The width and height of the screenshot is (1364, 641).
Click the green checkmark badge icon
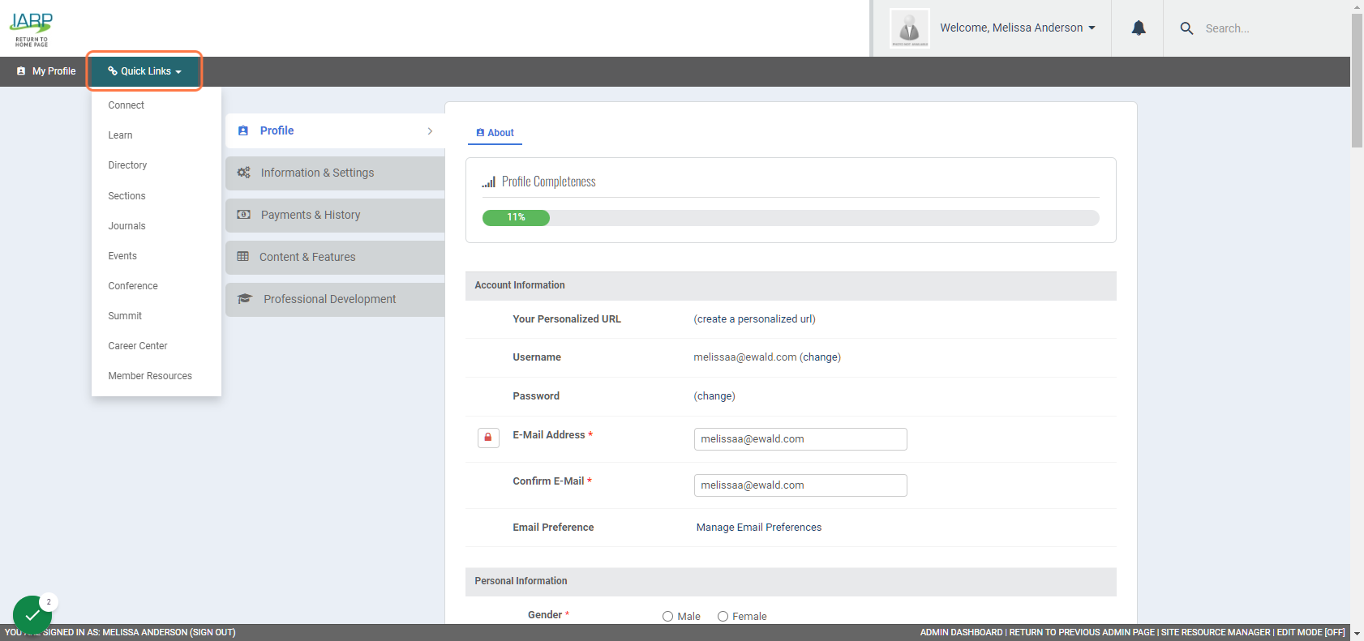[32, 615]
